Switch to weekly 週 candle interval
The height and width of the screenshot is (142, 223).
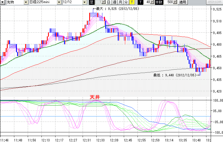click(114, 2)
